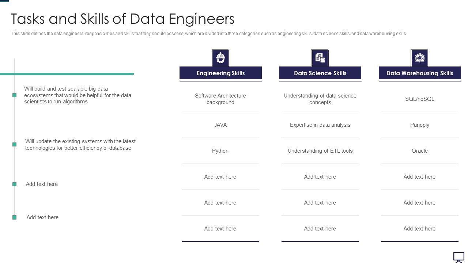Click the third green bullet marker
The height and width of the screenshot is (263, 468).
click(15, 184)
